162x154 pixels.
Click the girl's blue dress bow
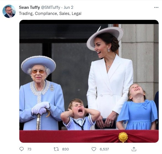tap(146, 104)
